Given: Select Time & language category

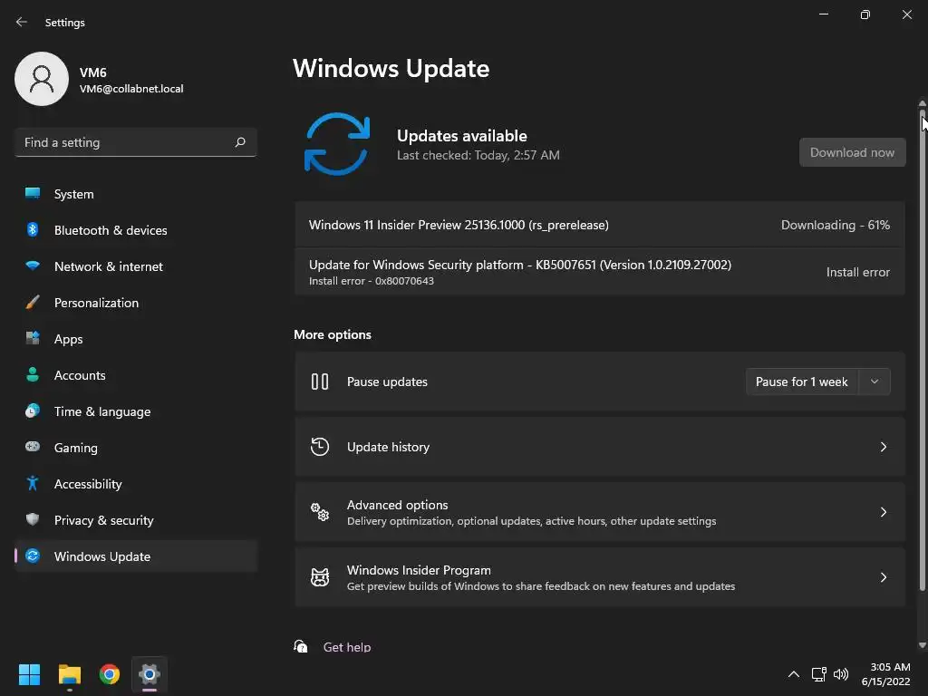Looking at the screenshot, I should pyautogui.click(x=136, y=411).
